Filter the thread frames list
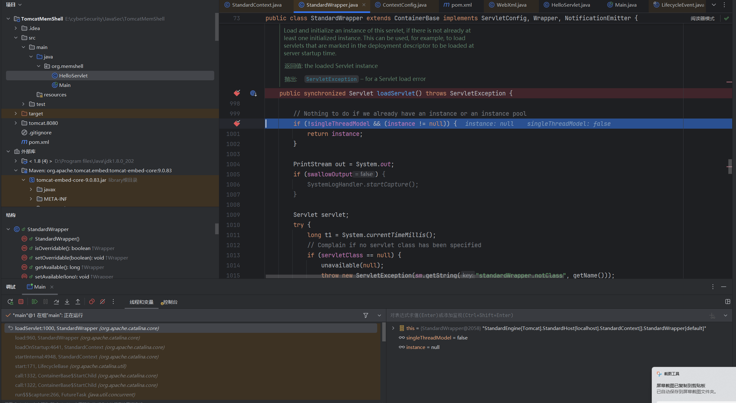Image resolution: width=736 pixels, height=403 pixels. click(x=366, y=315)
